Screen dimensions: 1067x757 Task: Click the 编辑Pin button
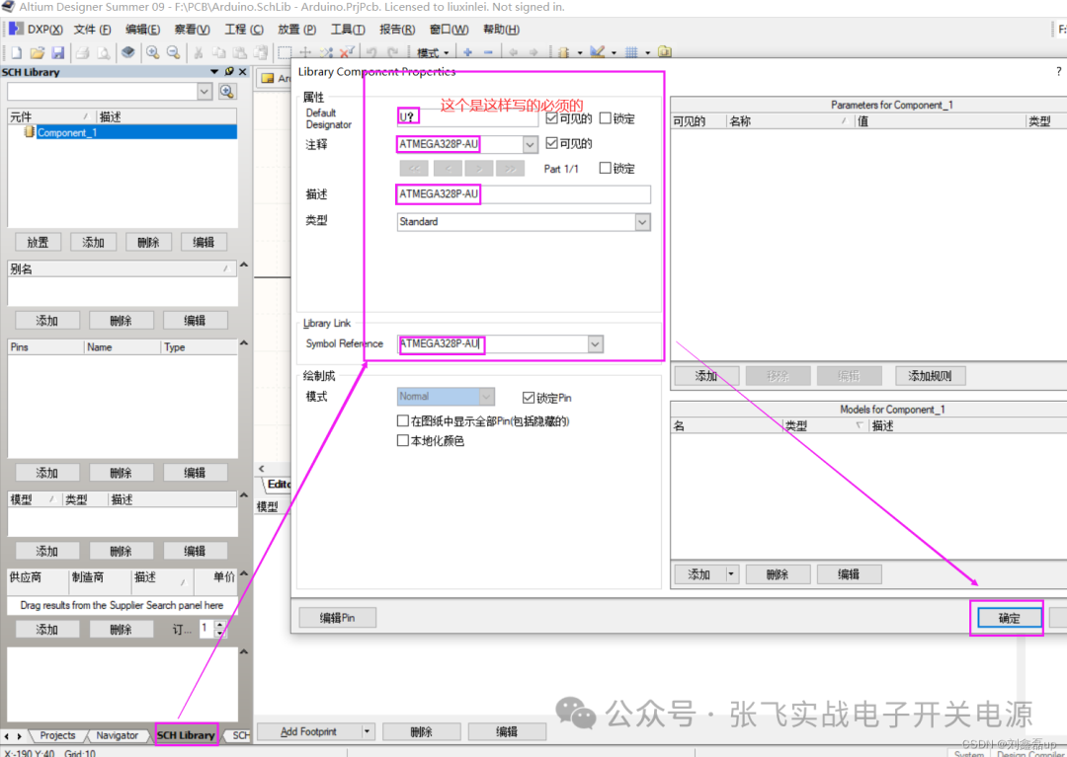pos(337,618)
